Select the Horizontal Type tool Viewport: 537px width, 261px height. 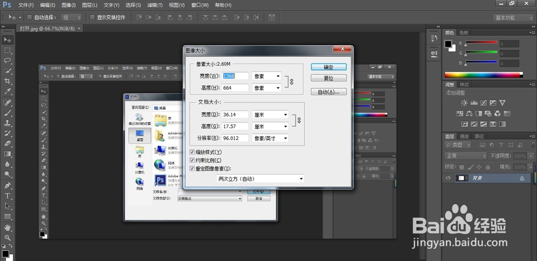pos(7,195)
